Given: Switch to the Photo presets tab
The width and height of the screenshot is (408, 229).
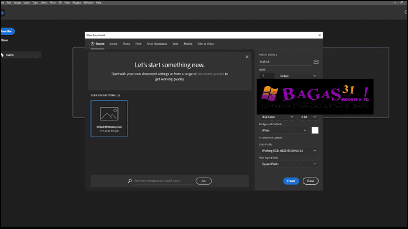Looking at the screenshot, I should pyautogui.click(x=126, y=44).
